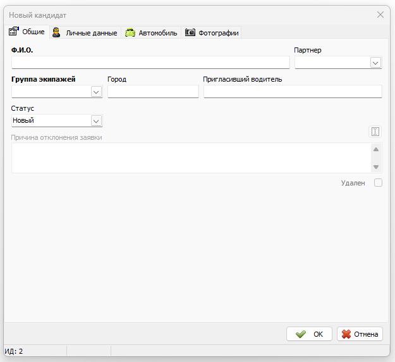395x362 pixels.
Task: Expand the Статус dropdown showing Новый
Action: [96, 121]
